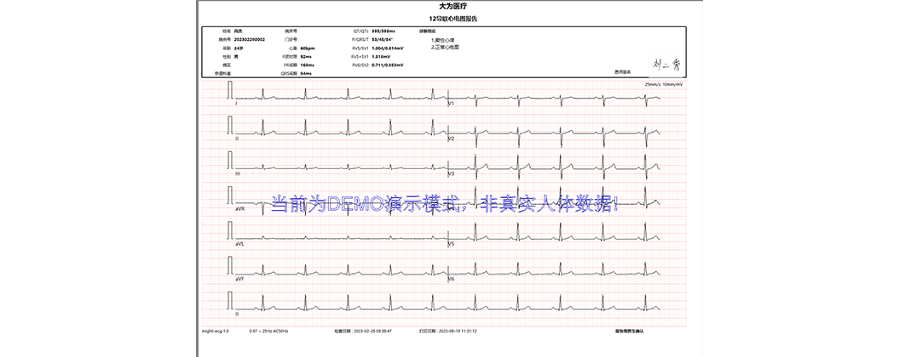The width and height of the screenshot is (899, 357).
Task: Select the 报告需医生确认 footer note
Action: [629, 331]
